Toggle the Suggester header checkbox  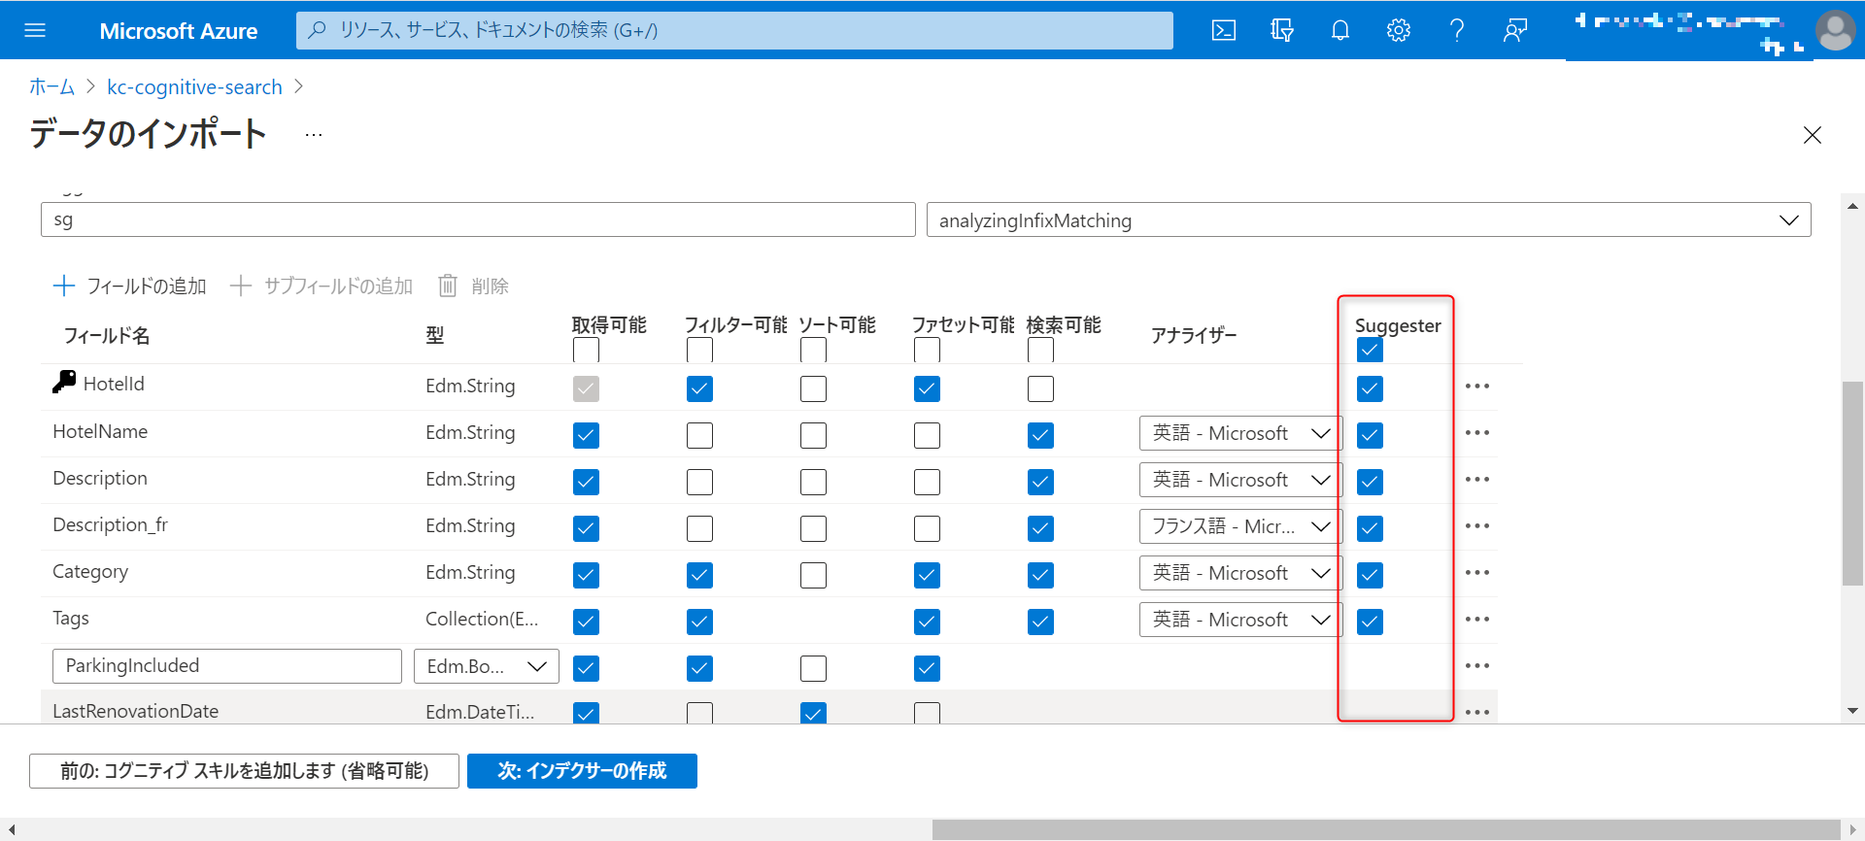tap(1370, 350)
